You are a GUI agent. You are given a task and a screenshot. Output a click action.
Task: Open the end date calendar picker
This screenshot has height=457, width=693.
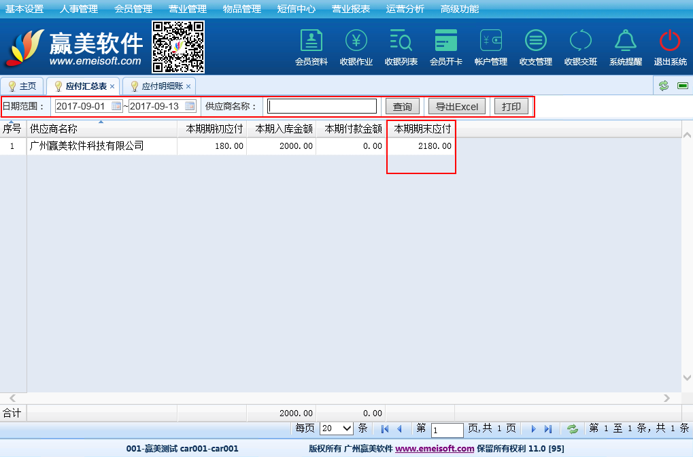pyautogui.click(x=190, y=106)
